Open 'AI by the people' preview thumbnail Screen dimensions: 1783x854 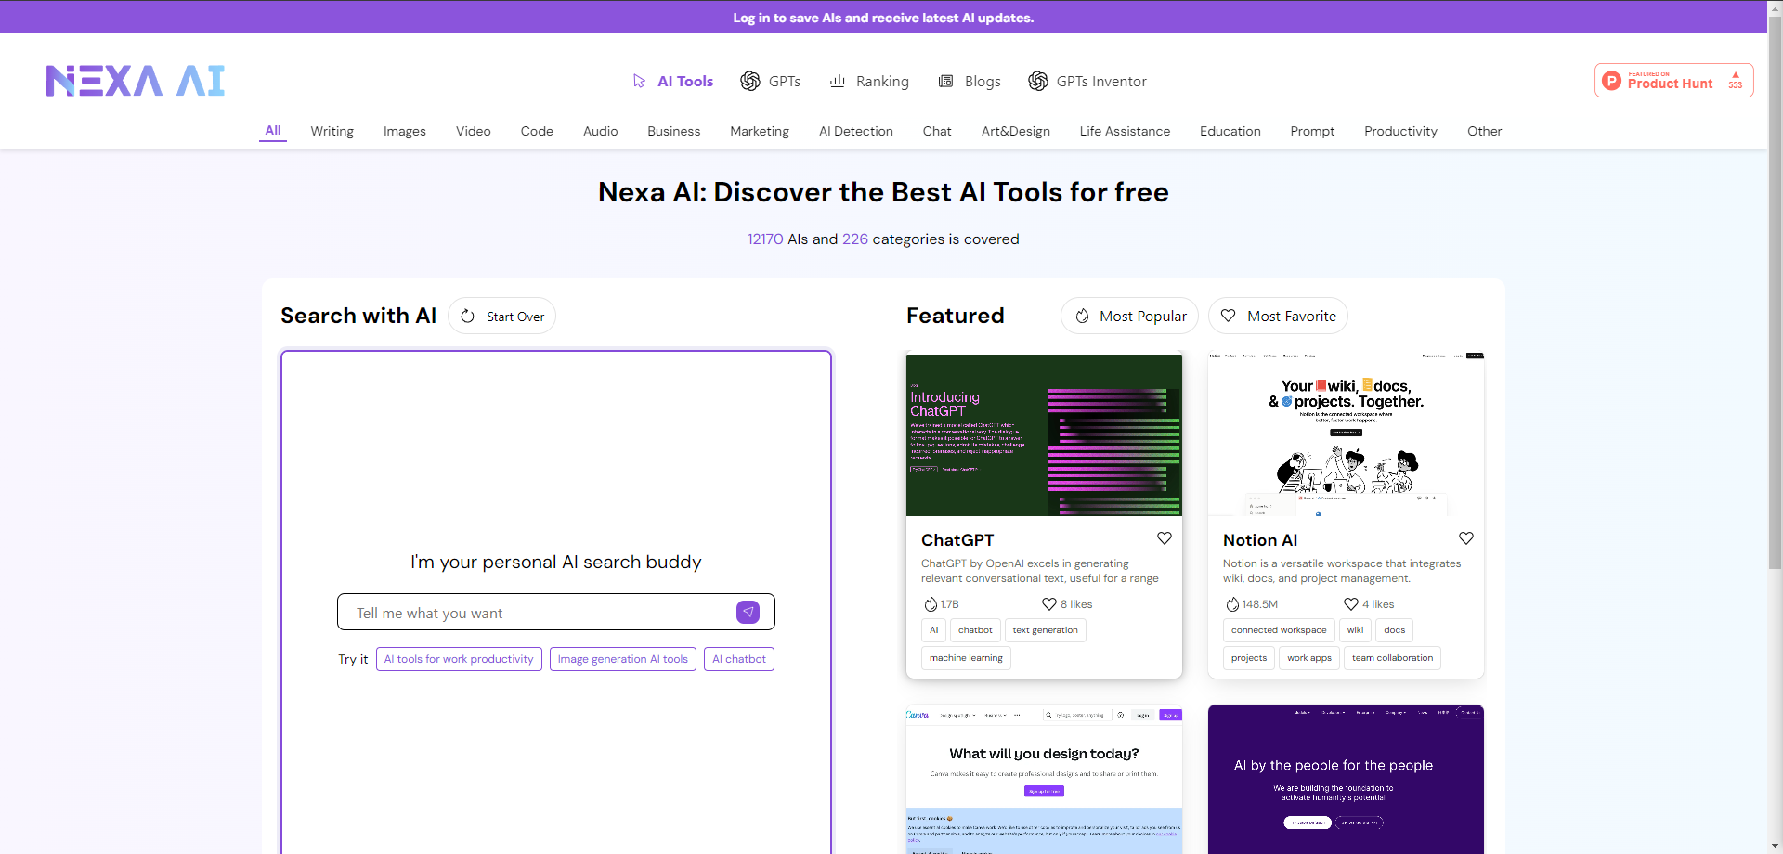pos(1346,780)
